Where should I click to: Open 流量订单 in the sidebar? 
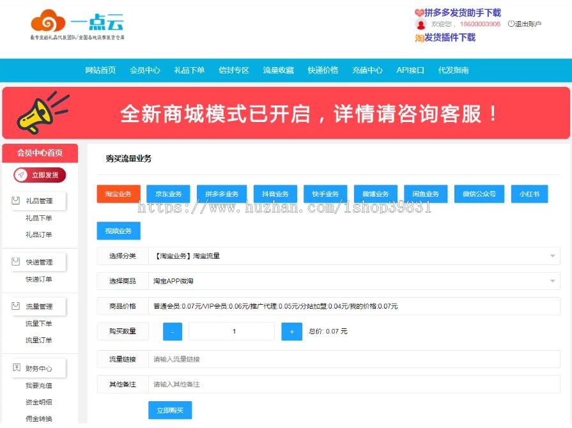coord(39,340)
